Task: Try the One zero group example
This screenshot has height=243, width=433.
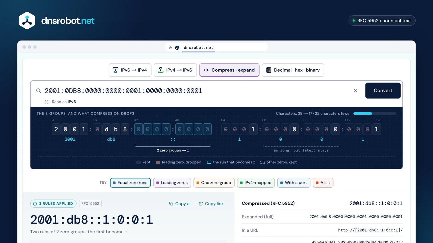Action: point(214,183)
